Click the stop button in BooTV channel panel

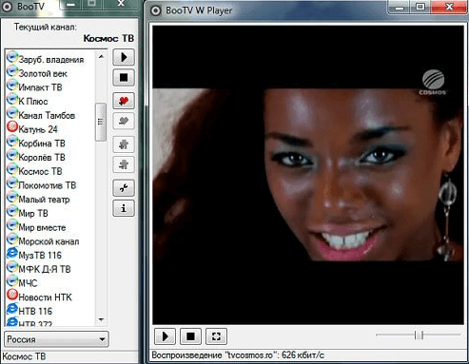coord(124,77)
